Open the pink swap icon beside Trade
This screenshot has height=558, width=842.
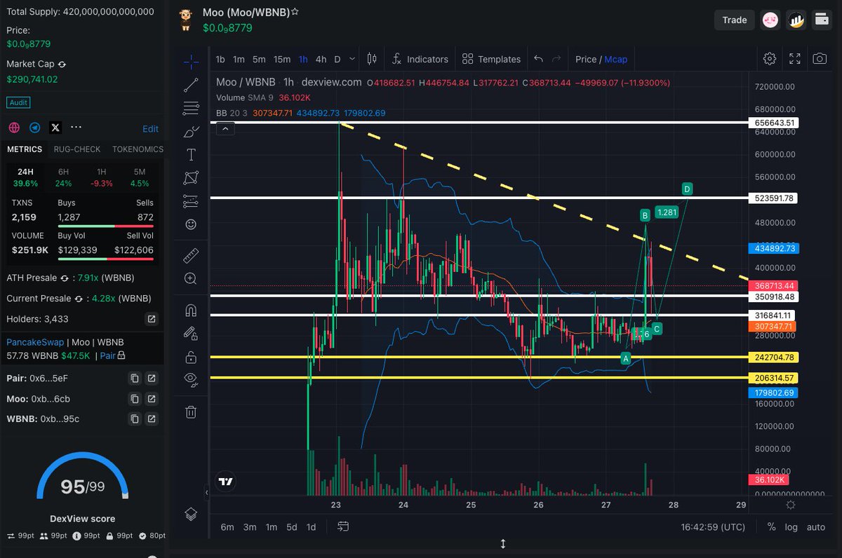770,20
